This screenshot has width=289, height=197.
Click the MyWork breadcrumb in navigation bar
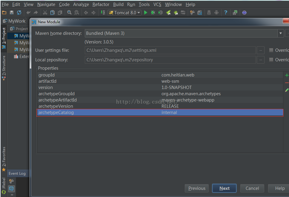[x=14, y=21]
